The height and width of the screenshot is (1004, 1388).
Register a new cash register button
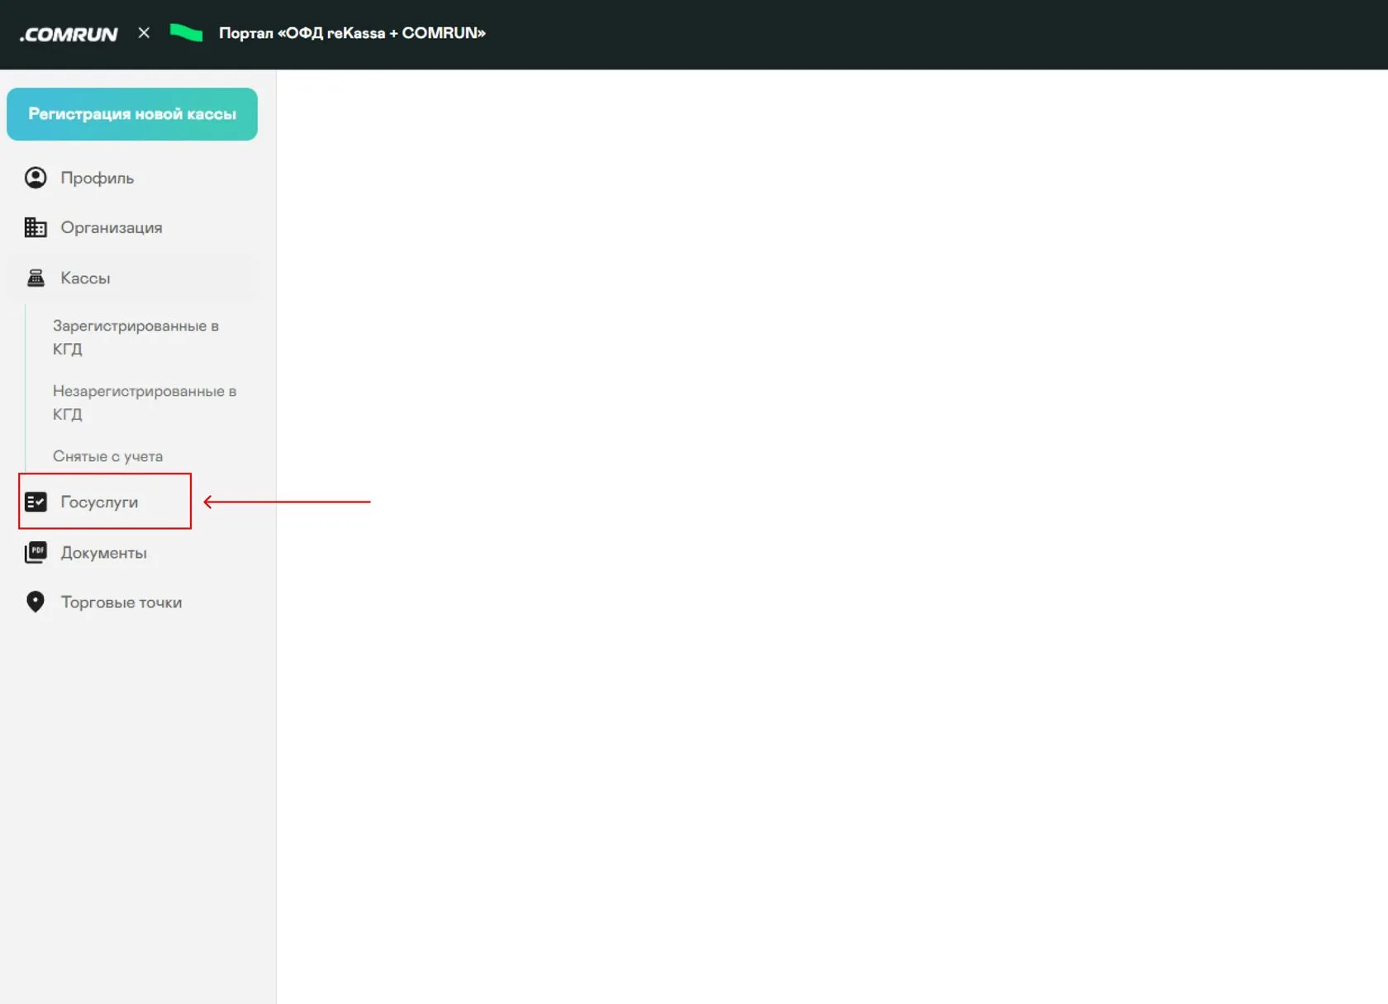[x=132, y=114]
